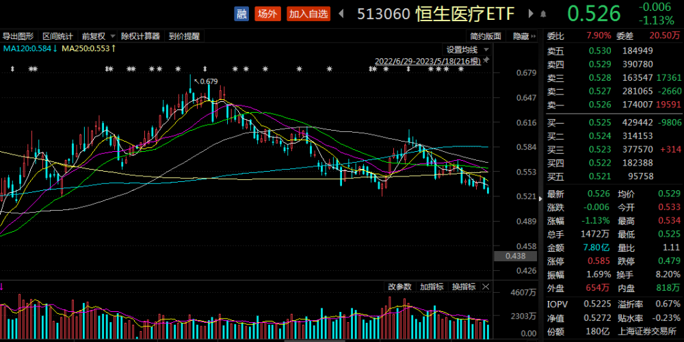Click stock title 513060 恒生医疗ETF
This screenshot has width=684, height=342.
pos(436,14)
